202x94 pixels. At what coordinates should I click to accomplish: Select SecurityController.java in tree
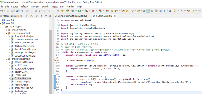(x=25, y=53)
